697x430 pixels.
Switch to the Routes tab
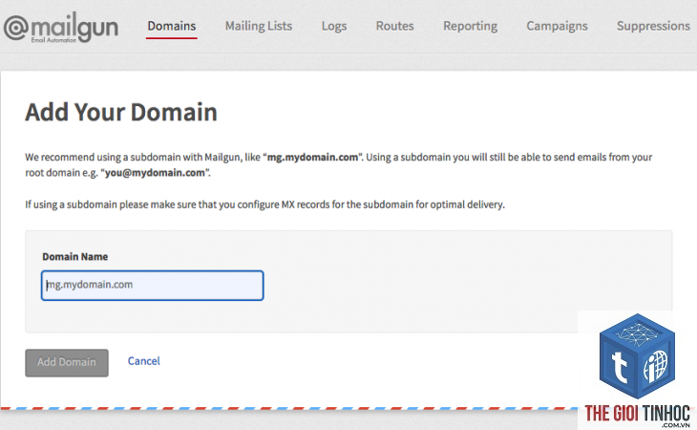(394, 26)
